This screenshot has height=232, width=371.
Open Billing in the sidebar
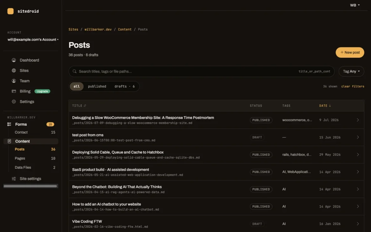click(25, 91)
